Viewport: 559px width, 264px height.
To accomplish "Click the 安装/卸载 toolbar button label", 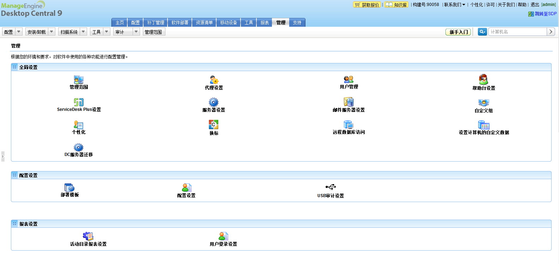I will coord(37,32).
